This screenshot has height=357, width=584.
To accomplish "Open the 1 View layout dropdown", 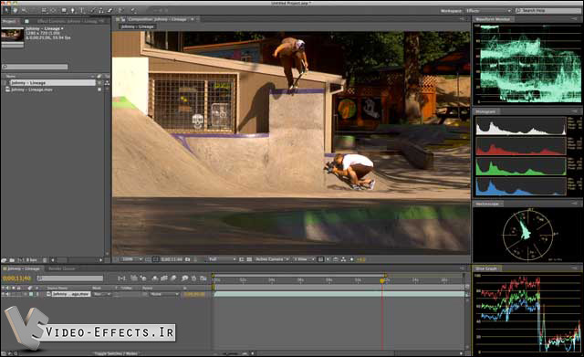I will tap(304, 259).
